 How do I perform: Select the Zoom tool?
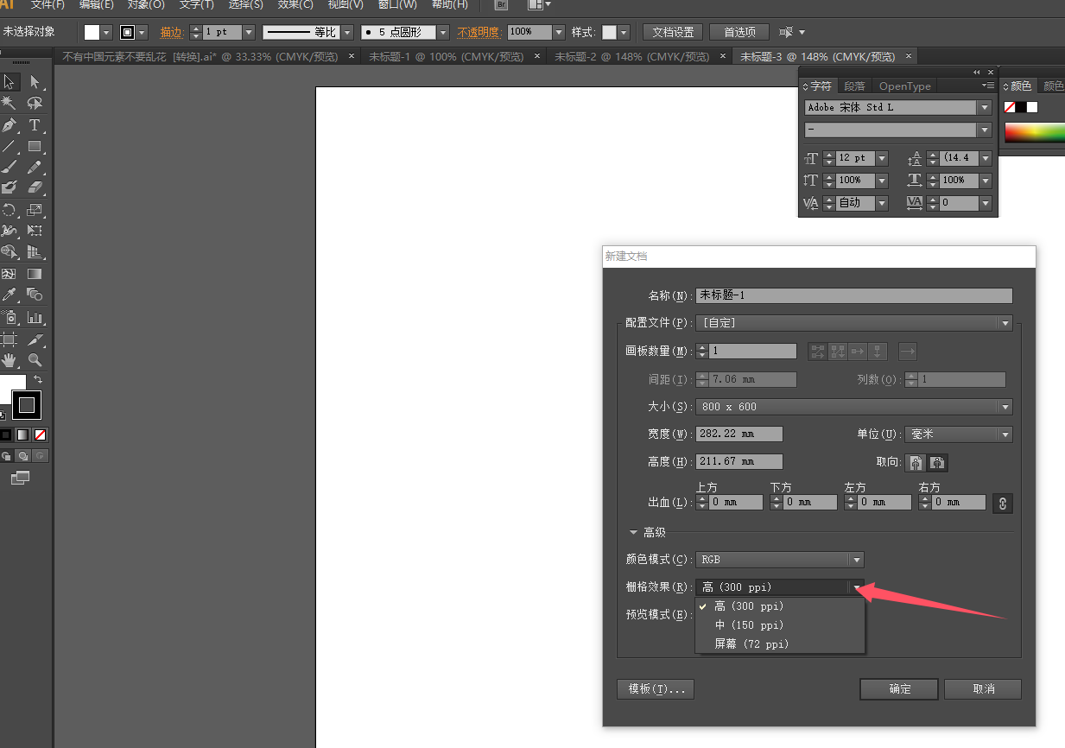click(x=35, y=358)
